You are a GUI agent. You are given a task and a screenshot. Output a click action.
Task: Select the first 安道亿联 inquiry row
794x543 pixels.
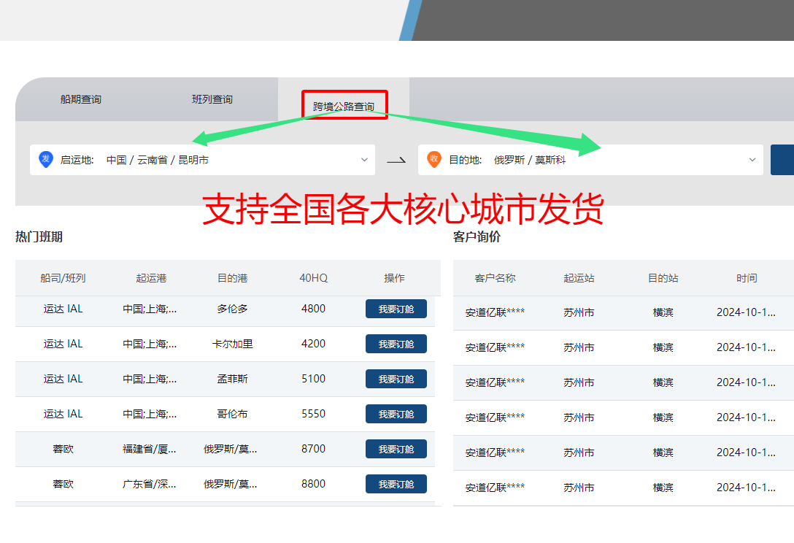pyautogui.click(x=495, y=312)
